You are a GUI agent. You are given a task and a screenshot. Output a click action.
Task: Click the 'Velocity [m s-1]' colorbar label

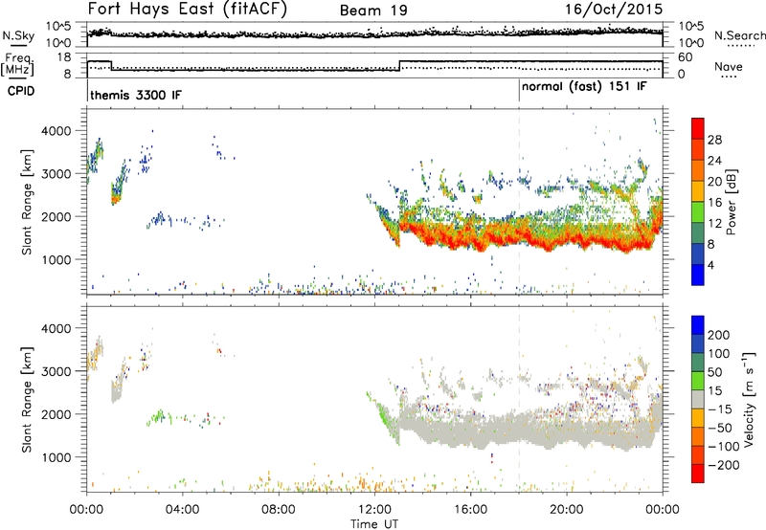(749, 400)
